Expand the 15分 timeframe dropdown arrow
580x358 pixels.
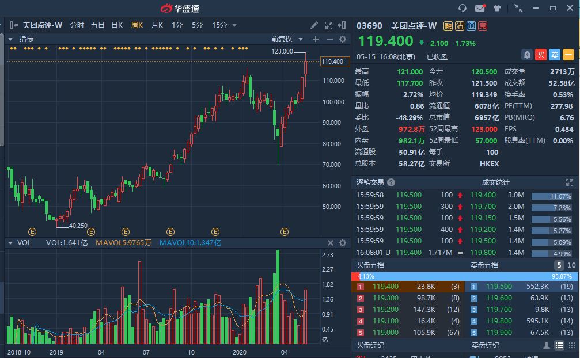point(234,25)
